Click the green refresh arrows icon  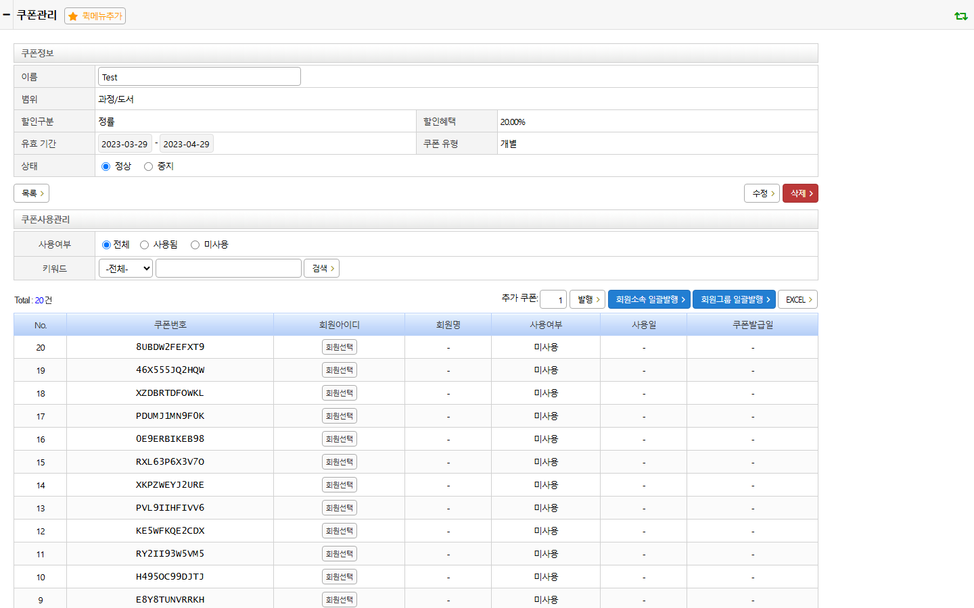click(960, 16)
